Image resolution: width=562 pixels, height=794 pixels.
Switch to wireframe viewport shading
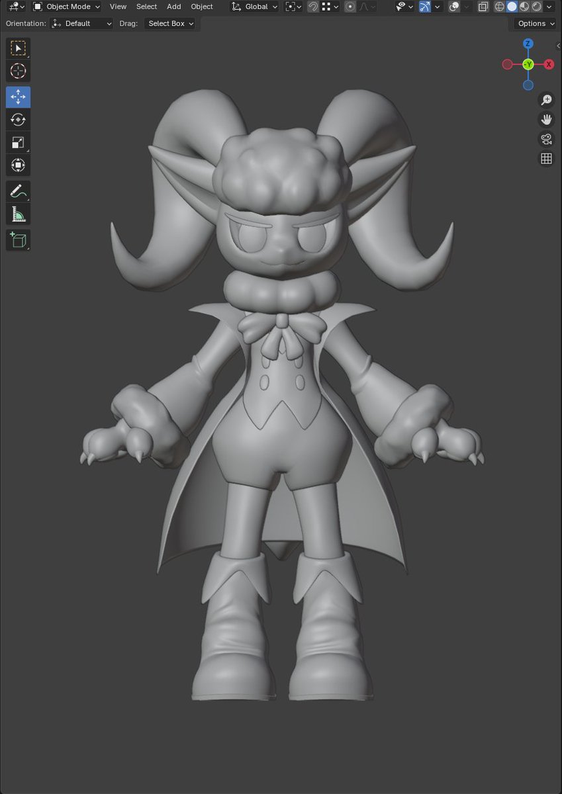click(500, 7)
